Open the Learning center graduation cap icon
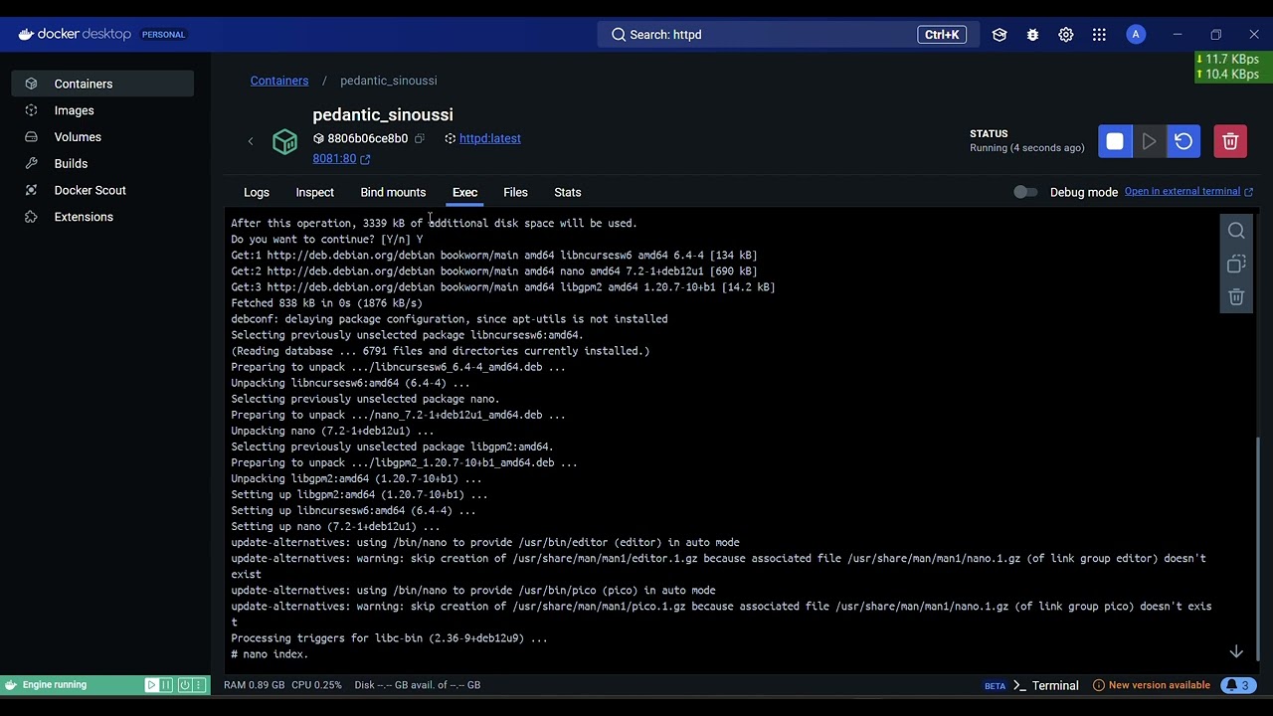 point(1000,35)
